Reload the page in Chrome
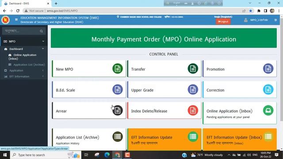The width and height of the screenshot is (283, 159). (x=18, y=11)
